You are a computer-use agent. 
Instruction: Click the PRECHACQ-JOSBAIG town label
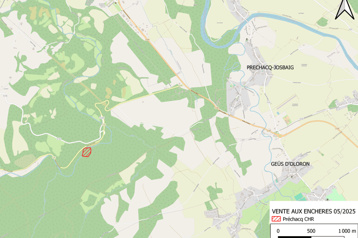click(270, 67)
